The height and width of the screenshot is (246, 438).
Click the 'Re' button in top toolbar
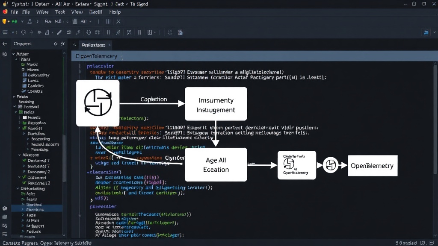tap(48, 21)
